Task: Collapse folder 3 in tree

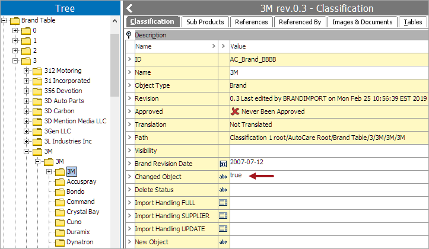Action: point(15,60)
